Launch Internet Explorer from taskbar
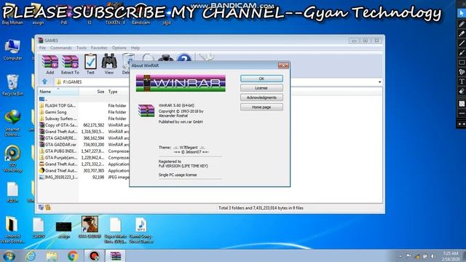The image size is (466, 262). click(31, 256)
